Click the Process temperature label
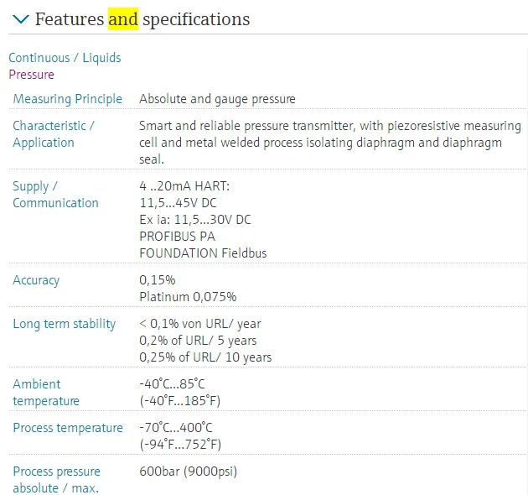Screen dimensions: 528x495 [68, 428]
